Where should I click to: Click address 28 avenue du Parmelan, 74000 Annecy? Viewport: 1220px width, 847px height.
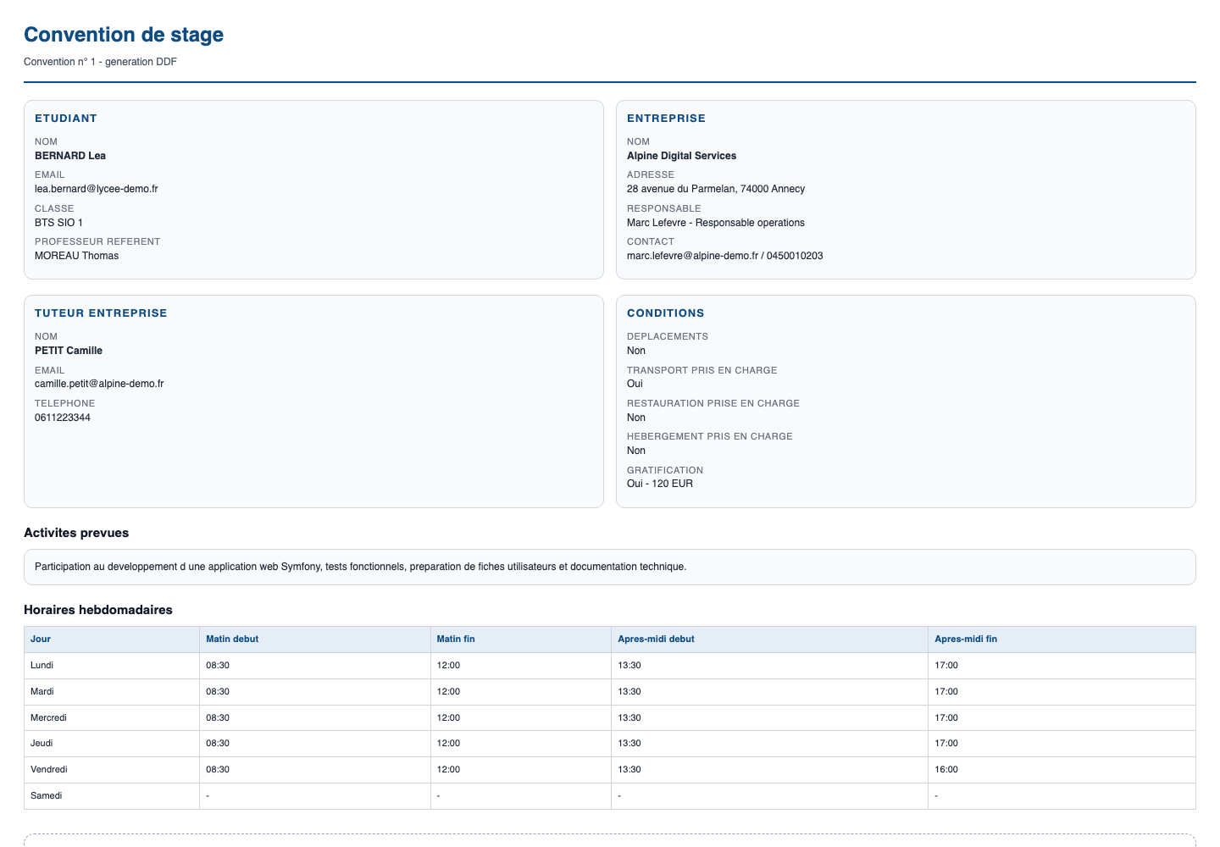(716, 189)
